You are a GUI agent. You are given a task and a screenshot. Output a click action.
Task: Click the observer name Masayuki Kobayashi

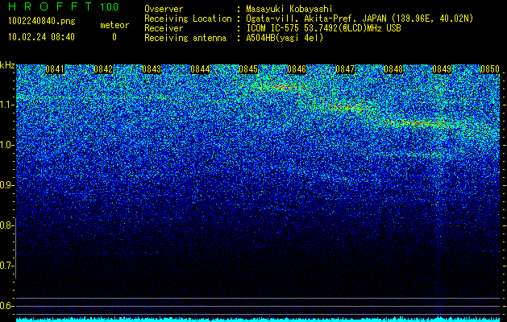(x=289, y=9)
